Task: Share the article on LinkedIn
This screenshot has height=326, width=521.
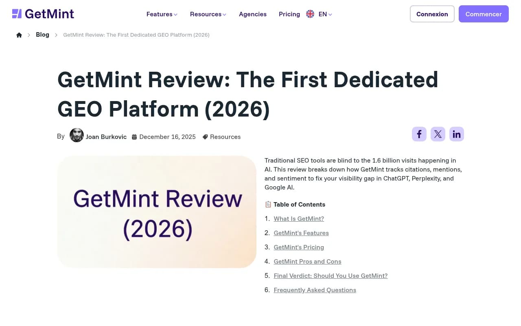Action: (x=457, y=134)
